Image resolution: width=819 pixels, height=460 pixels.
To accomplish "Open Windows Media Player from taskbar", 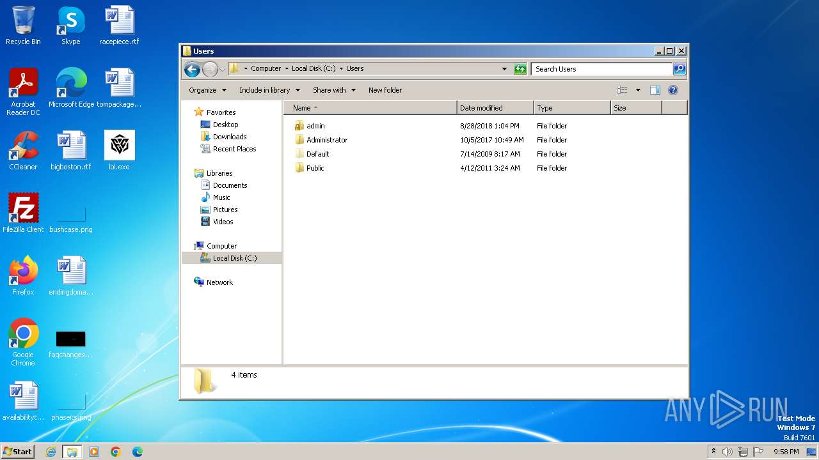I will click(x=94, y=452).
